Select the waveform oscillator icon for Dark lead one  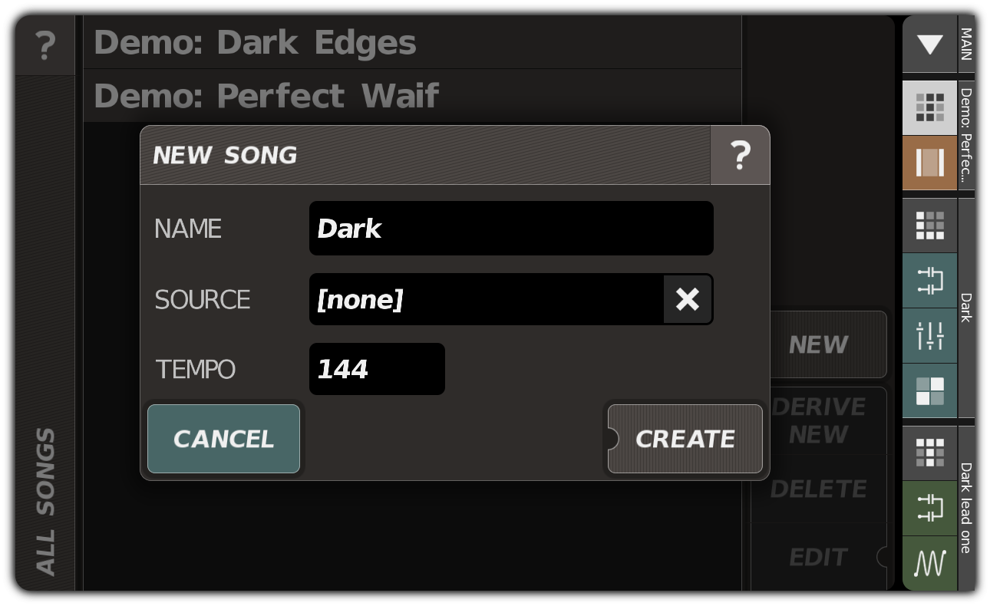click(929, 563)
